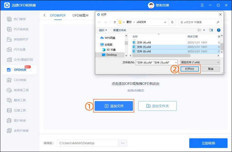Click the 立即转换 button
Viewport: 232px width, 152px height.
(x=208, y=143)
